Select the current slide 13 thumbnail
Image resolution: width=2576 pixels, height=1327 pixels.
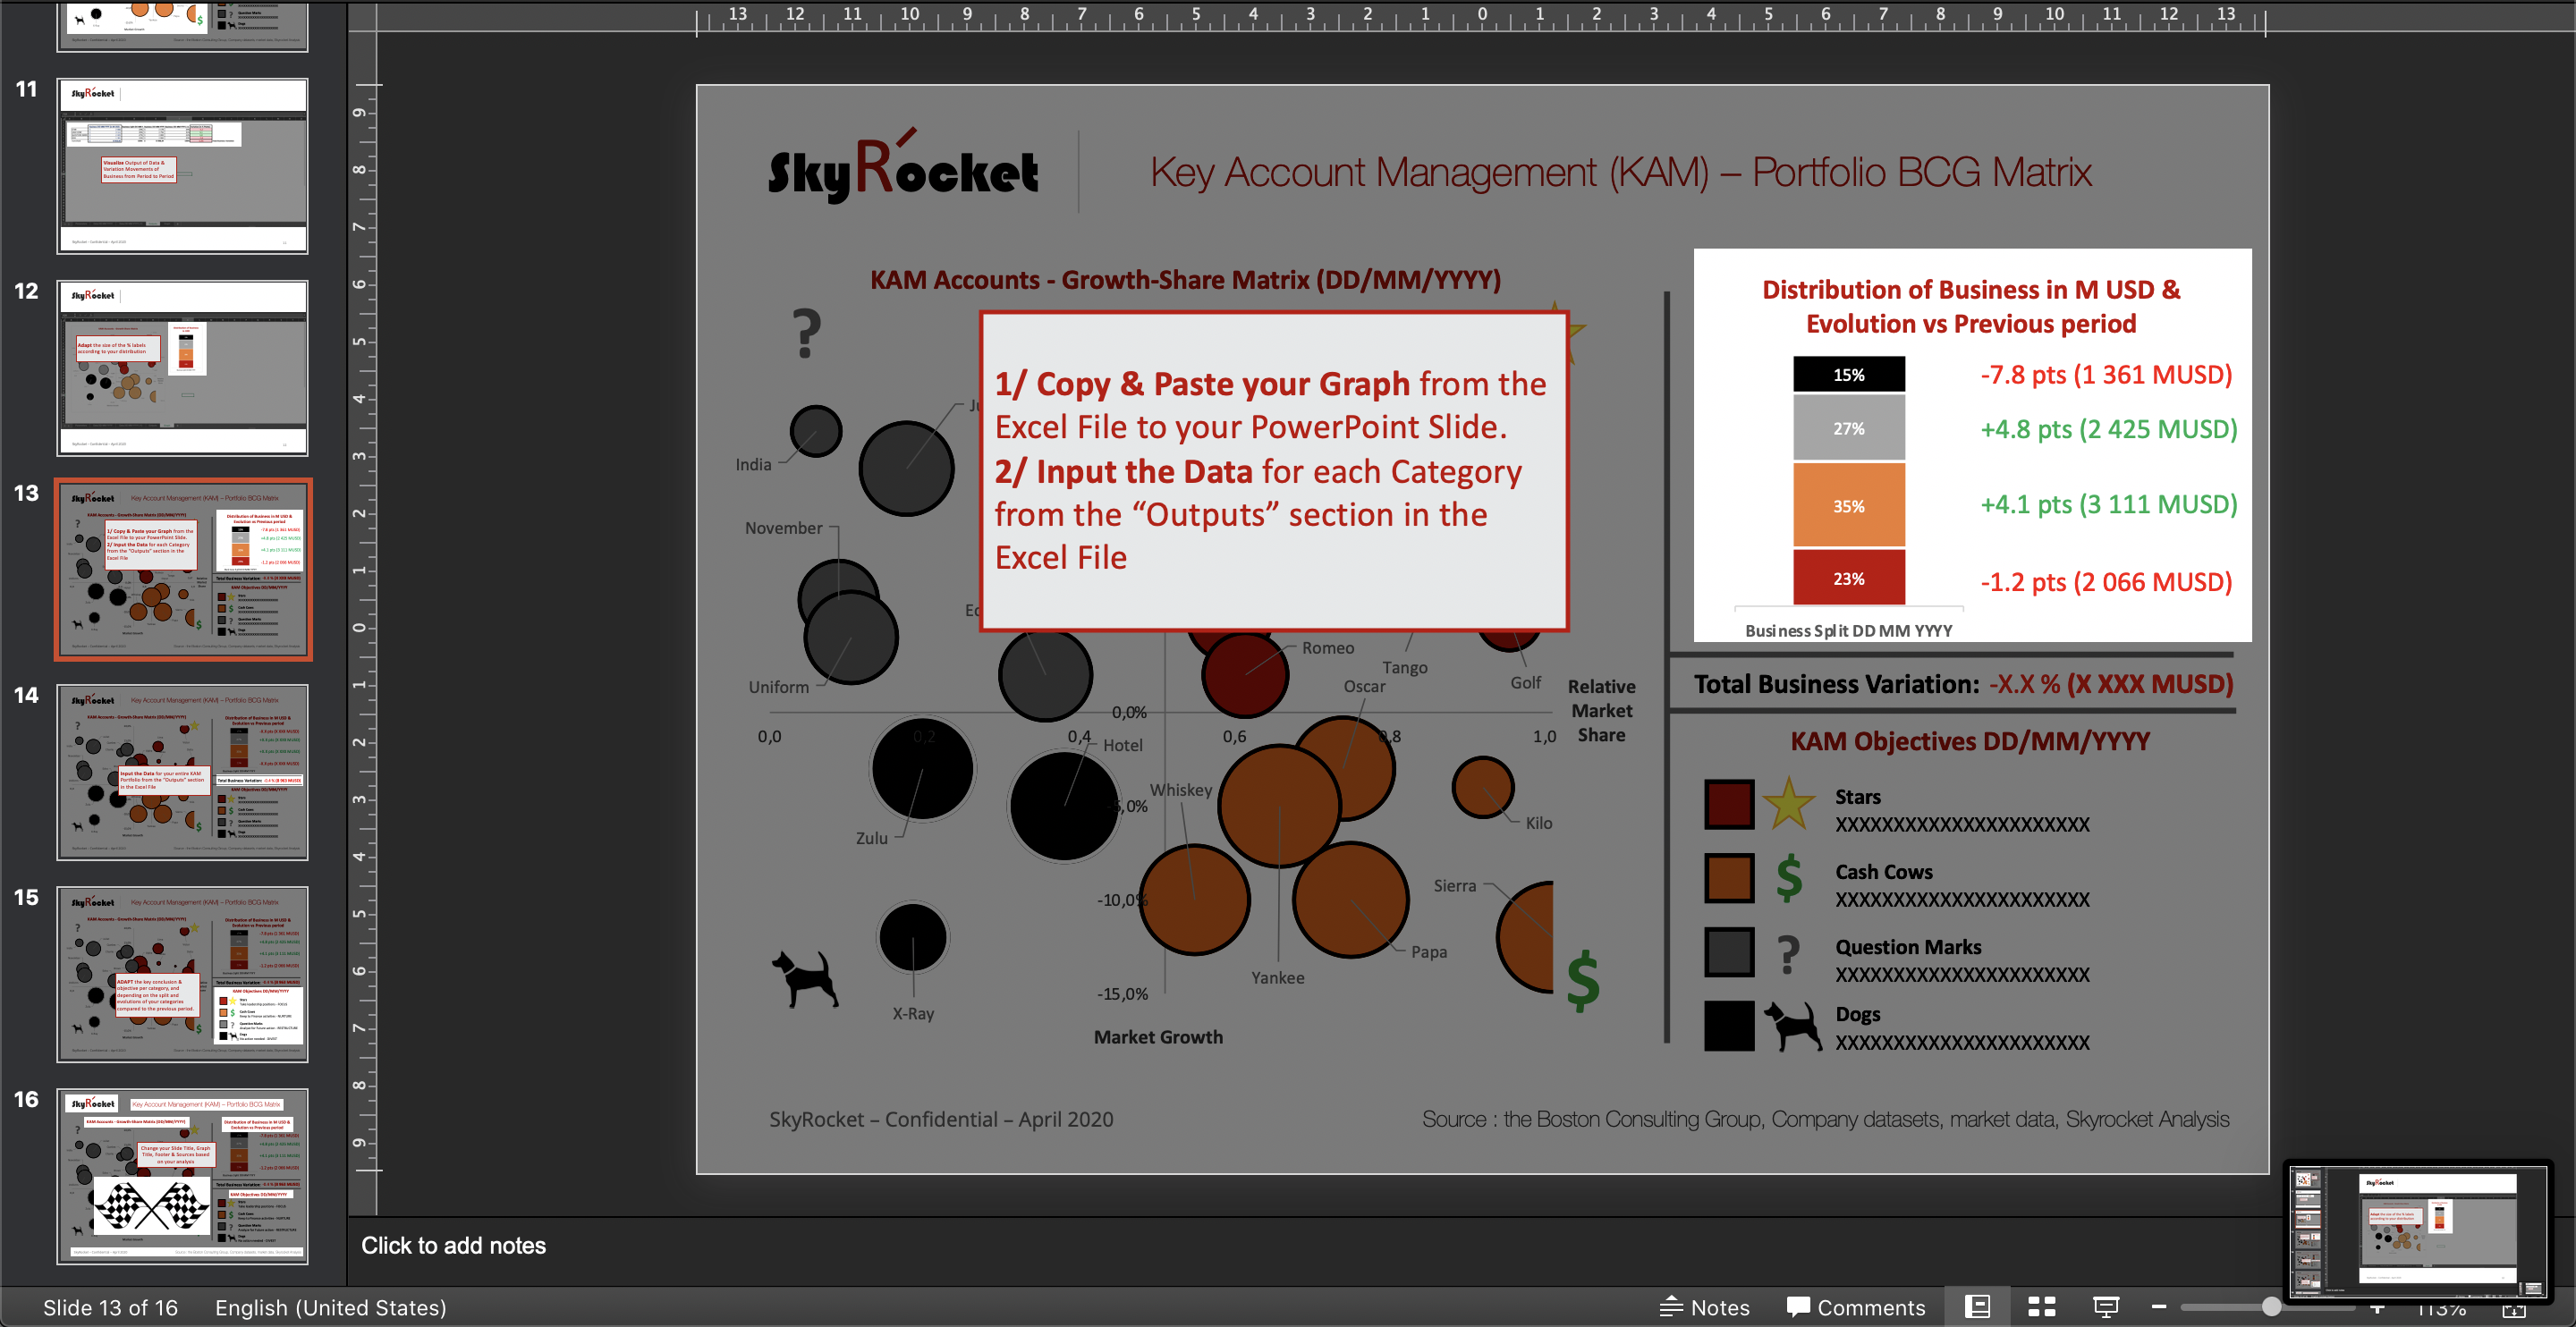tap(182, 570)
